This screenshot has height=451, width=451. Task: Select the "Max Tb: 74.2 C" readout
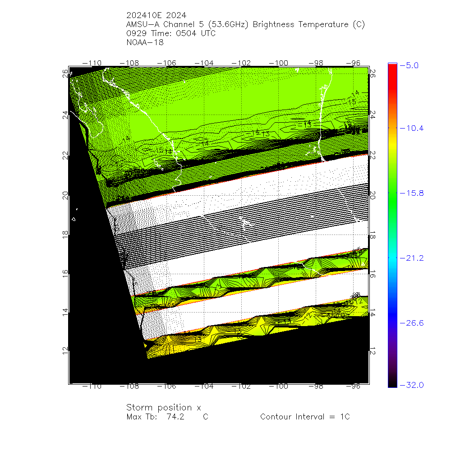pos(167,417)
